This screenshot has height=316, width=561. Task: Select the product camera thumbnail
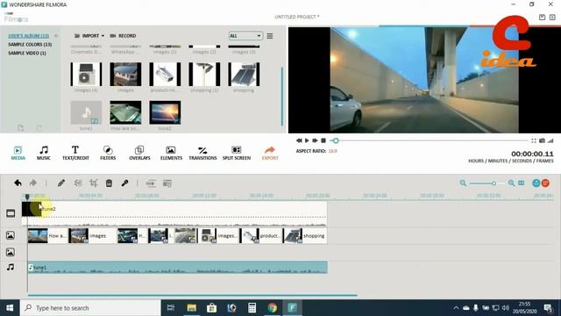[x=165, y=74]
